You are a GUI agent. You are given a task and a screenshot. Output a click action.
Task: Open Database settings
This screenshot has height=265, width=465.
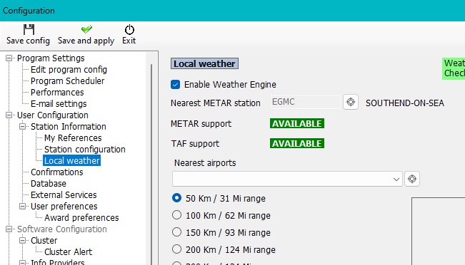coord(49,183)
